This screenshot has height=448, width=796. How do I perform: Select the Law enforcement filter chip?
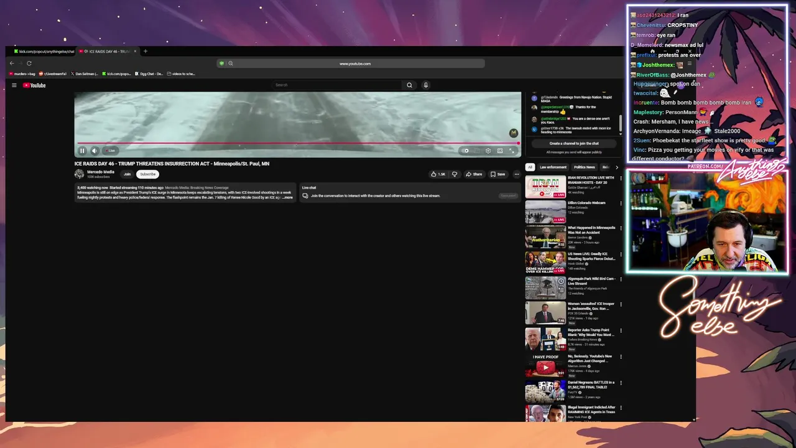(x=553, y=167)
